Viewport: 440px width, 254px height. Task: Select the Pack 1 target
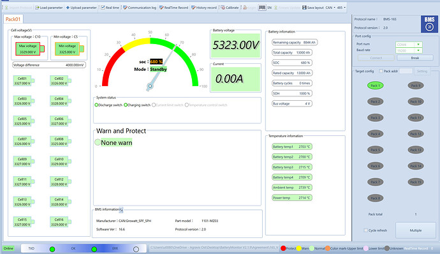pyautogui.click(x=375, y=86)
